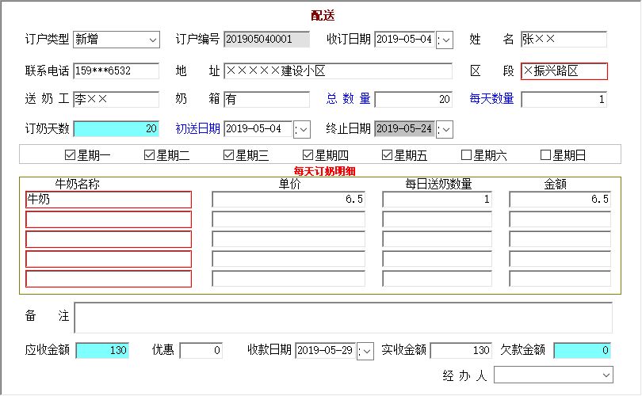Click the red 每天订奶明细 heading
Viewport: 642px width, 396px height.
(324, 171)
